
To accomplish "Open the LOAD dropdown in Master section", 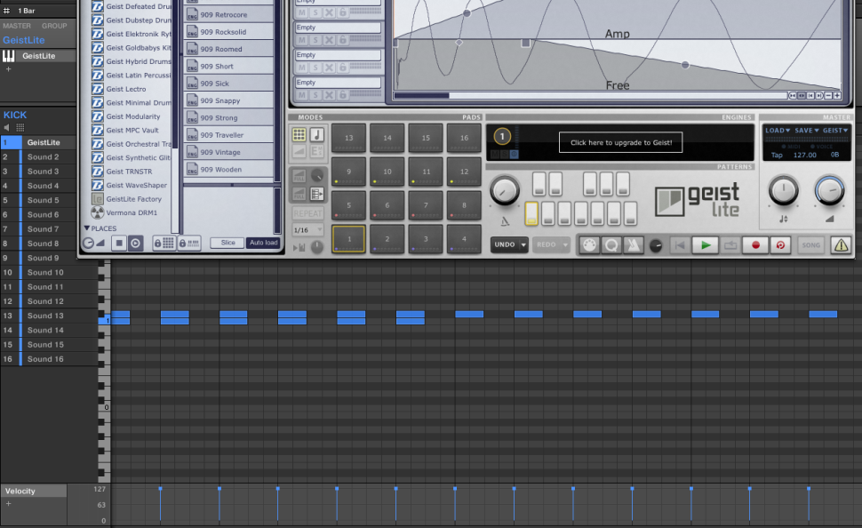I will point(777,131).
